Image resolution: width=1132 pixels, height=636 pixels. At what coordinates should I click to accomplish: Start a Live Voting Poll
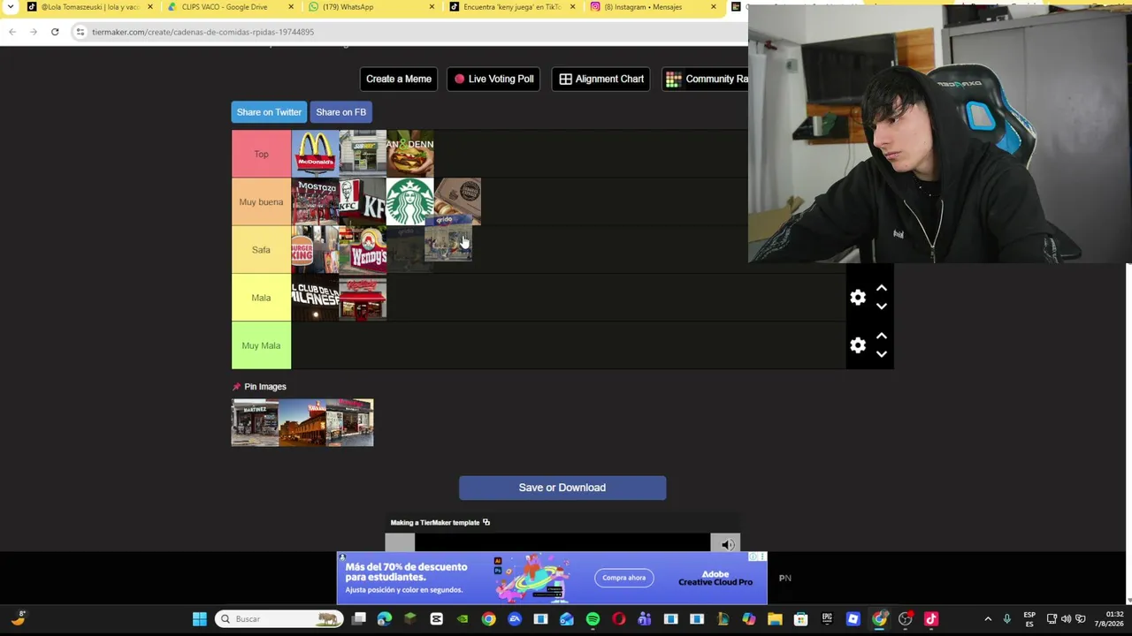tap(493, 79)
